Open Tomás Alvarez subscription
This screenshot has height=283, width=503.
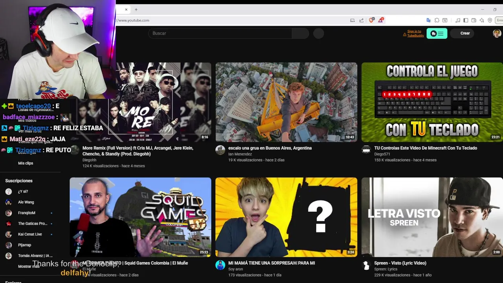coord(35,256)
